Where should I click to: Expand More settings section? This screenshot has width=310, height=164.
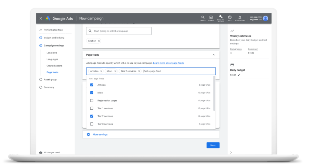100,134
